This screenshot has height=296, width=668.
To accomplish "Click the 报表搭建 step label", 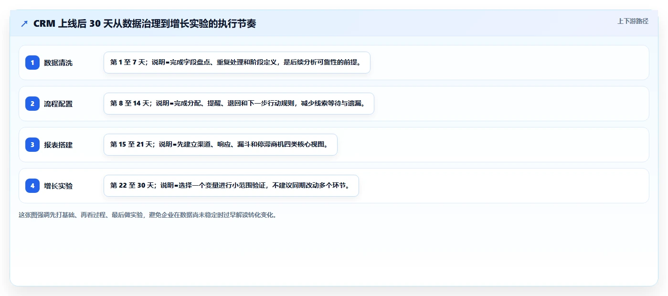I will click(58, 145).
